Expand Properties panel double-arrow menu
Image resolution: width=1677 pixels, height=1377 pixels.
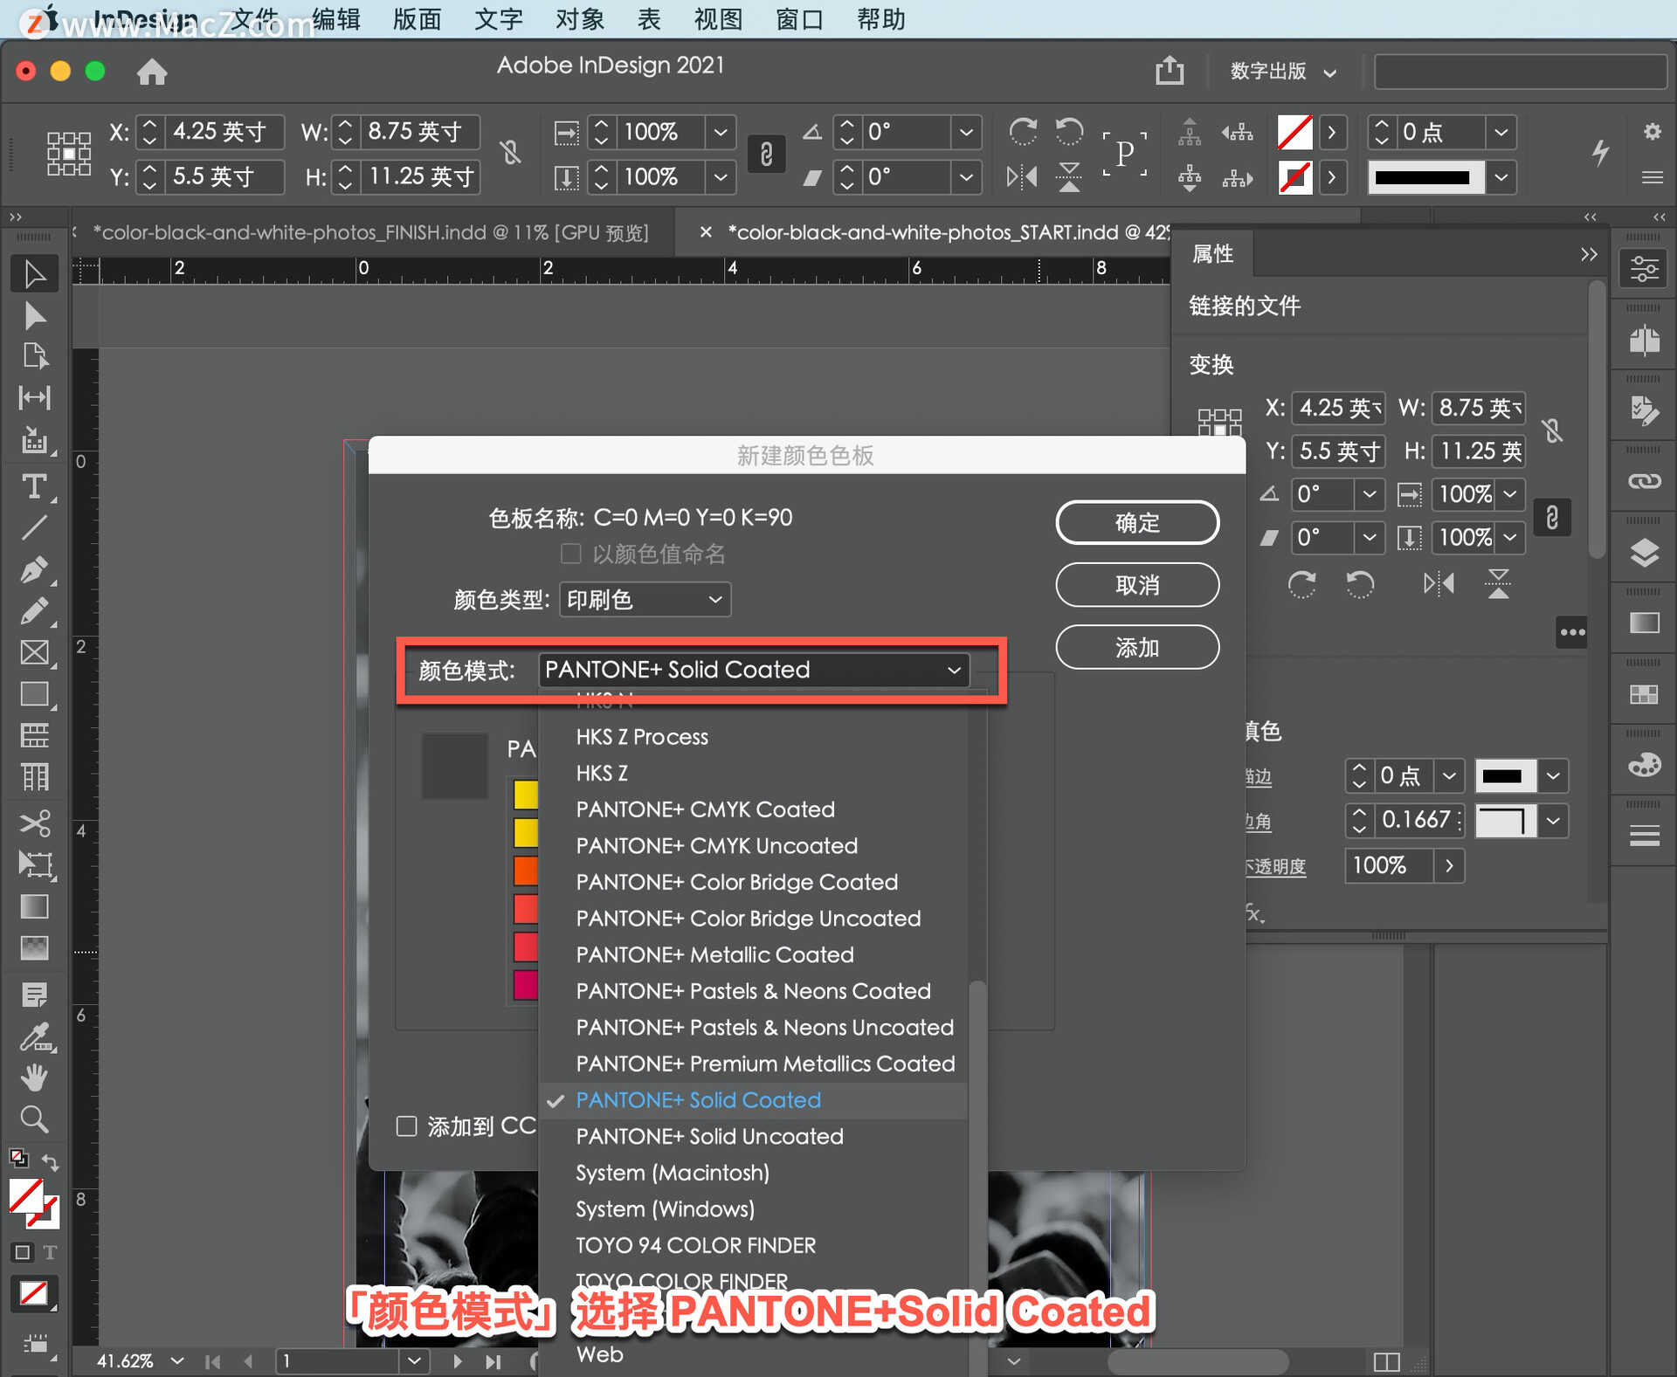[1589, 254]
